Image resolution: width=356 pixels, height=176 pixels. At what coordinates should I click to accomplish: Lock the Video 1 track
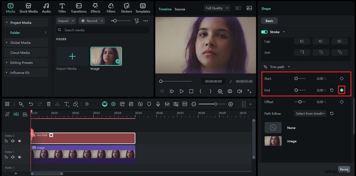click(x=6, y=157)
